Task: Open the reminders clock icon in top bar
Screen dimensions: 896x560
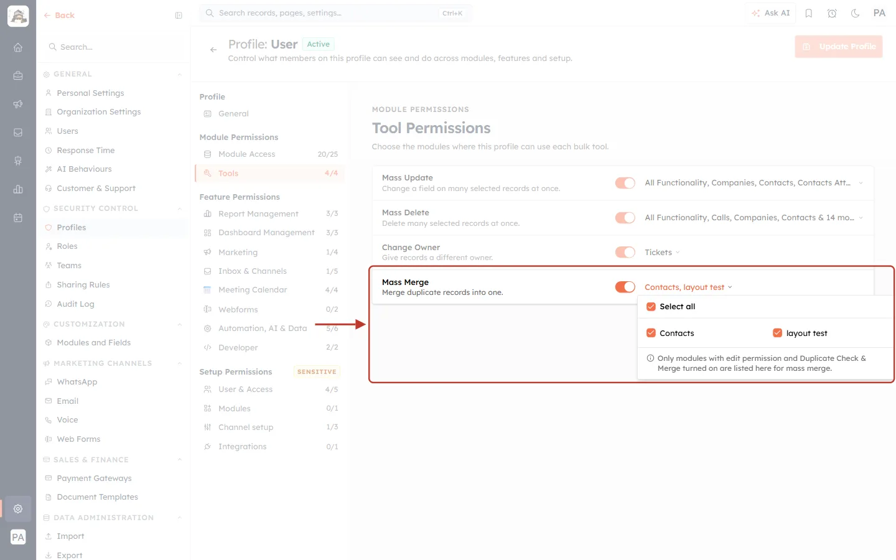Action: pyautogui.click(x=832, y=13)
